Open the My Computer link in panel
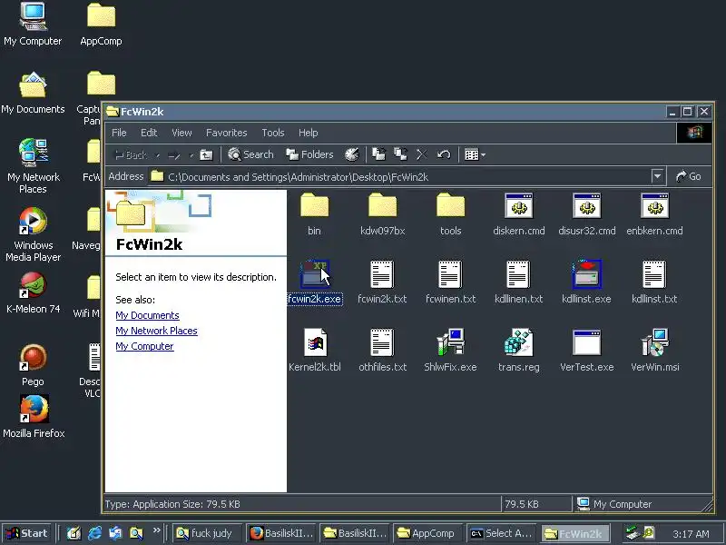This screenshot has height=545, width=726. (144, 346)
